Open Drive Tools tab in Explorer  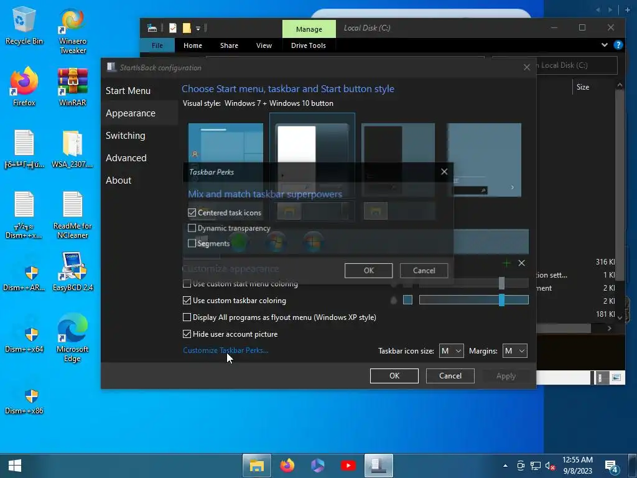click(309, 45)
